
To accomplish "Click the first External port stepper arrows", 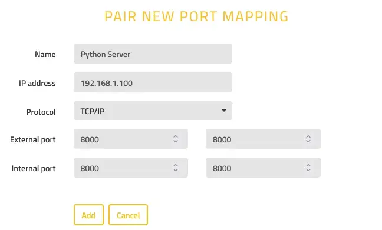I will (176, 139).
